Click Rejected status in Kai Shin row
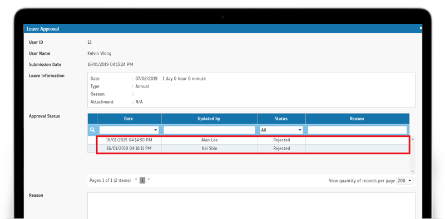Viewport: 445px width, 219px height. click(281, 148)
